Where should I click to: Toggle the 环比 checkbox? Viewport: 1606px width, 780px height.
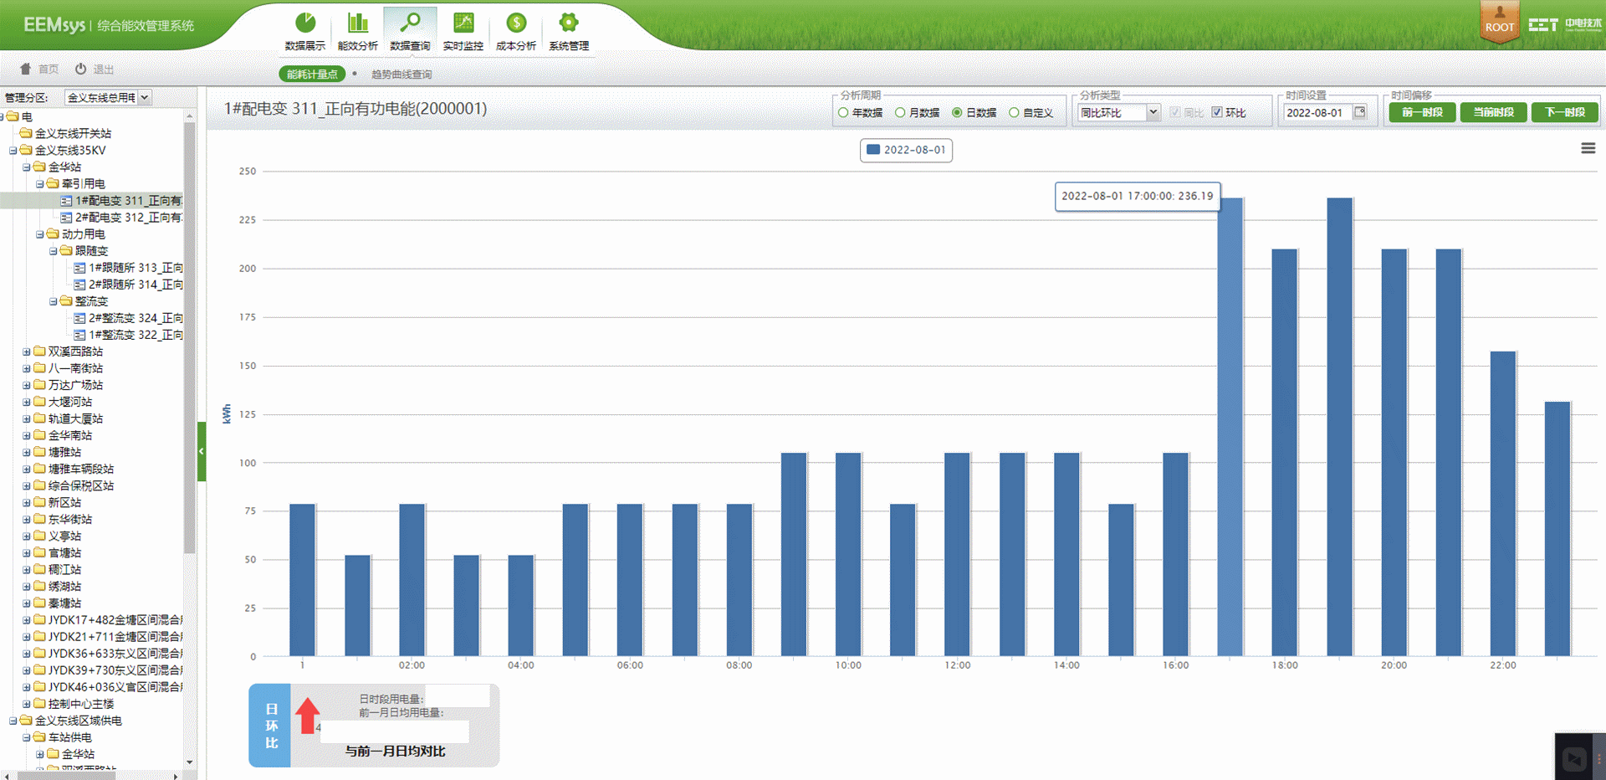coord(1217,113)
